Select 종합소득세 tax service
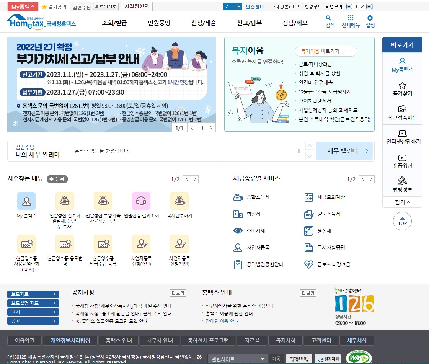Viewport: 429px width, 364px height. [x=251, y=197]
